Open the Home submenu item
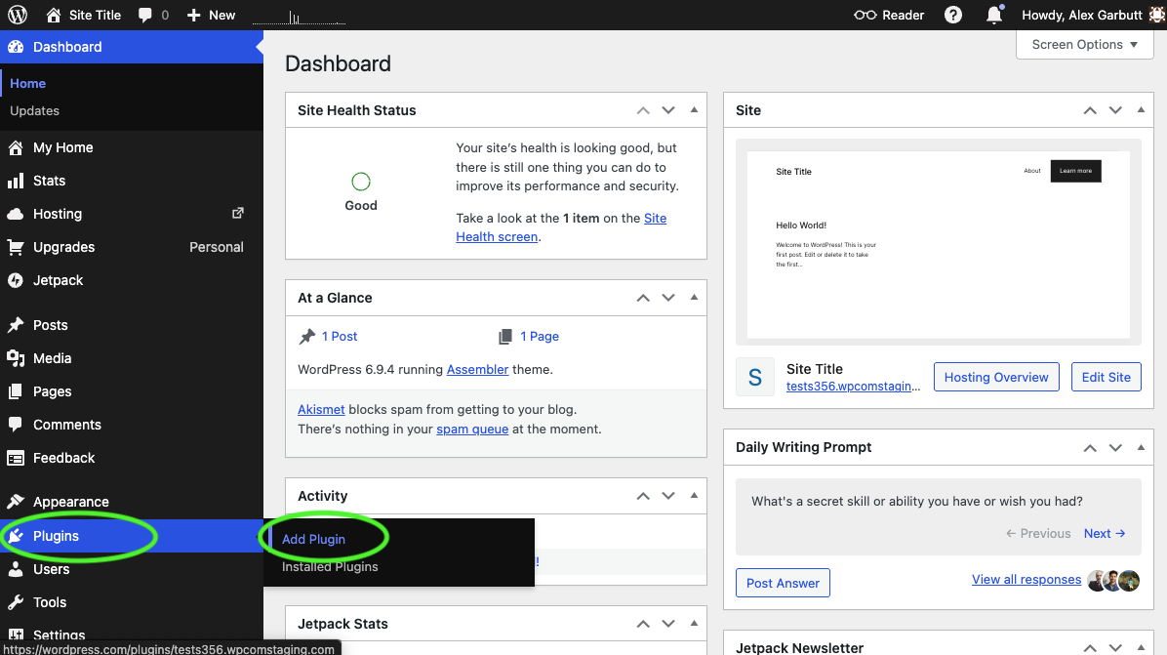The width and height of the screenshot is (1167, 655). tap(27, 83)
